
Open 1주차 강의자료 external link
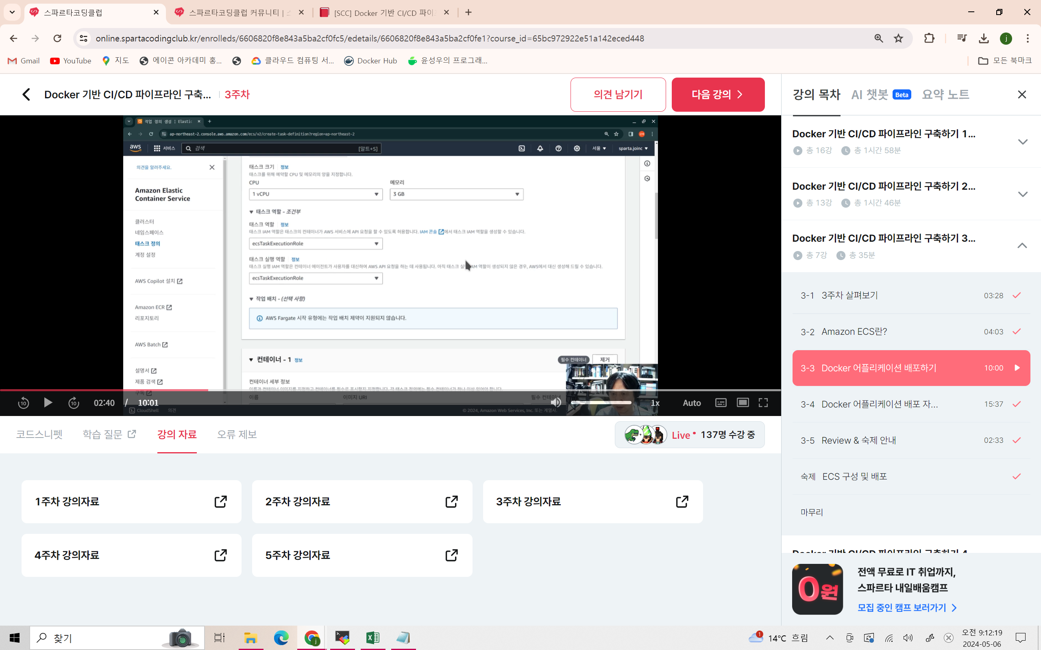pyautogui.click(x=131, y=502)
